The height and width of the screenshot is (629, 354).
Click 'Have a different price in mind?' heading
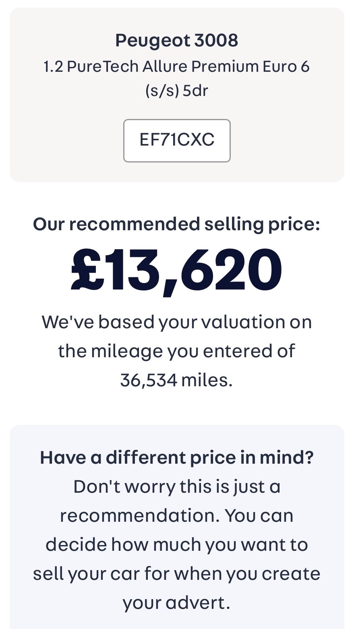pos(177,457)
